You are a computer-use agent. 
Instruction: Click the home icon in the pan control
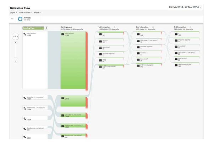15,37
